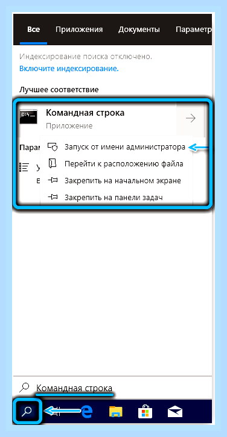Select Закрепить на начальном экране
The image size is (227, 437).
click(123, 181)
